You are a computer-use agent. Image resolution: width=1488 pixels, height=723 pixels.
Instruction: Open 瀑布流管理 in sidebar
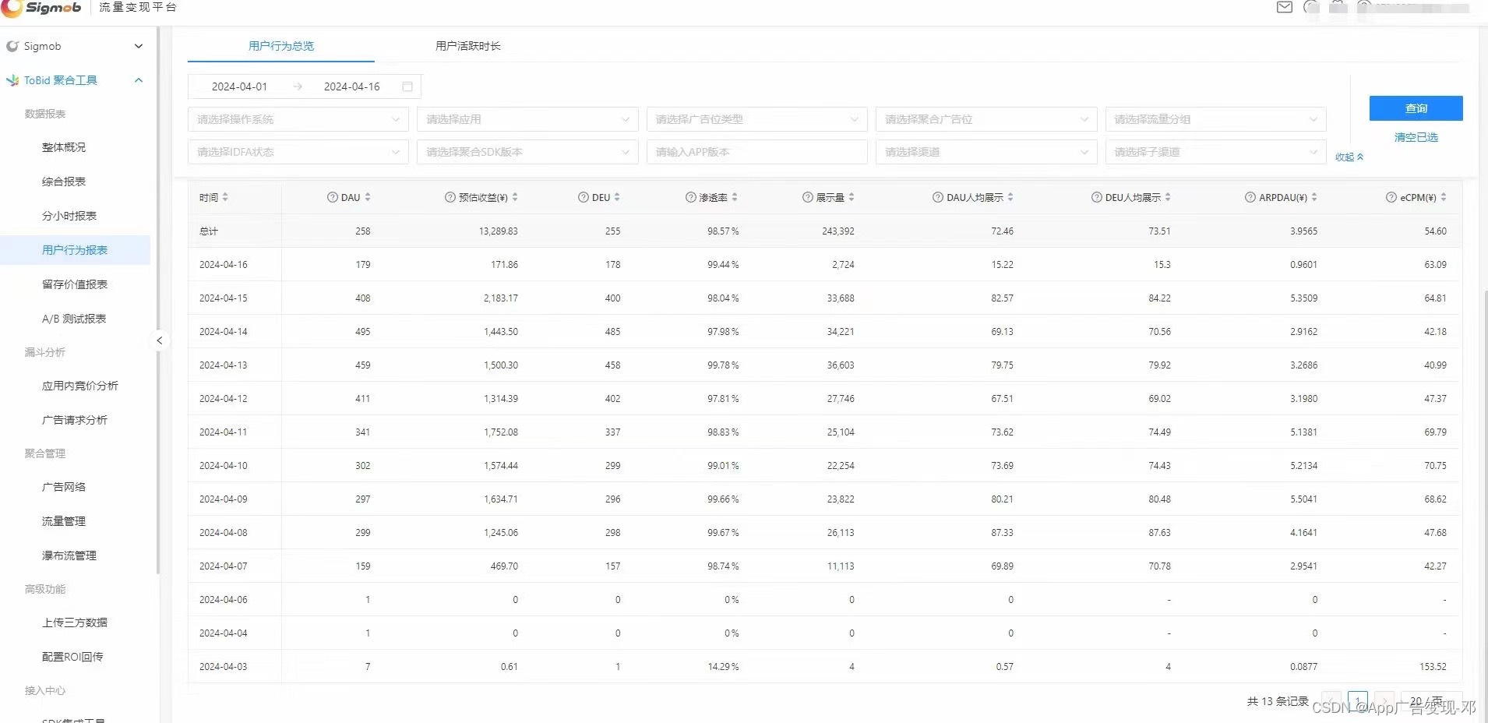click(x=69, y=555)
